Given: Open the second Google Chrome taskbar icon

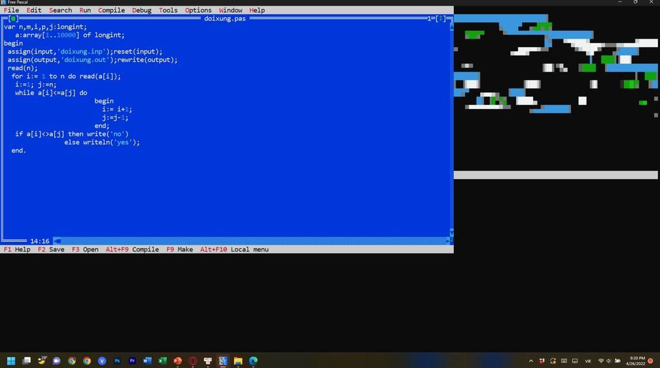Looking at the screenshot, I should (x=87, y=361).
